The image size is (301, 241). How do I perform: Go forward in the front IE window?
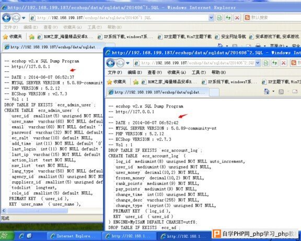(x=120, y=63)
